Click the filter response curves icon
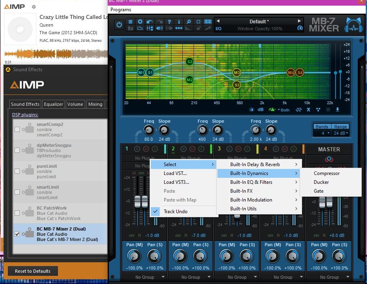 pyautogui.click(x=299, y=109)
